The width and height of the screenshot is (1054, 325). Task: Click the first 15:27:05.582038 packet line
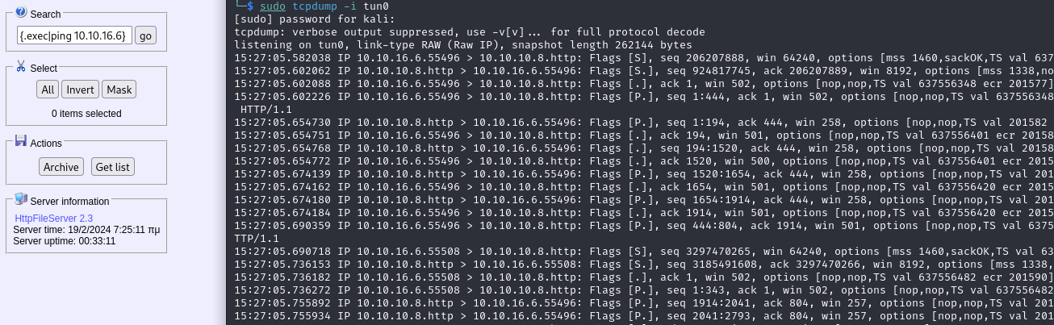(644, 58)
